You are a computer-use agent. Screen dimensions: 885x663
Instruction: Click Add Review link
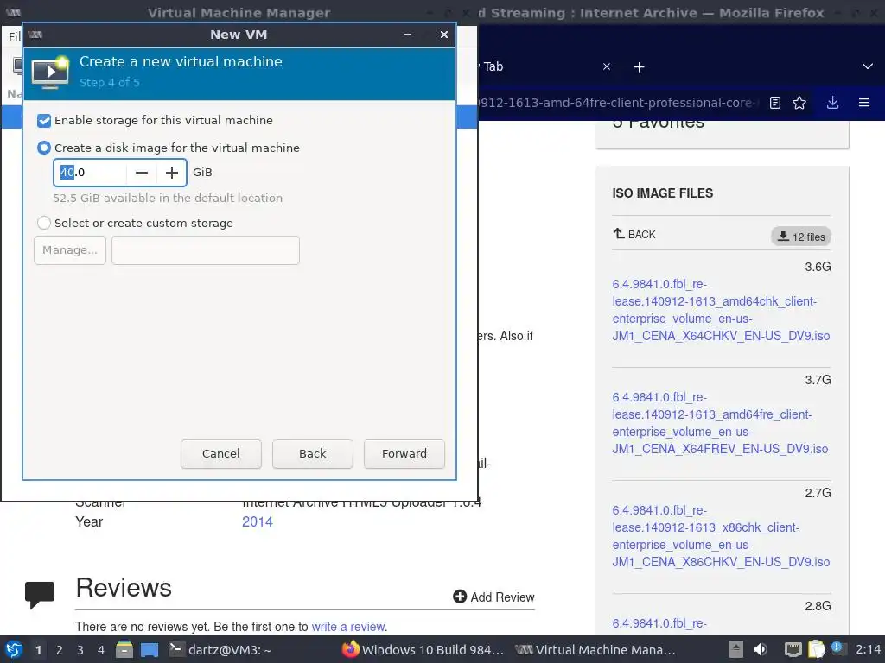click(x=493, y=597)
